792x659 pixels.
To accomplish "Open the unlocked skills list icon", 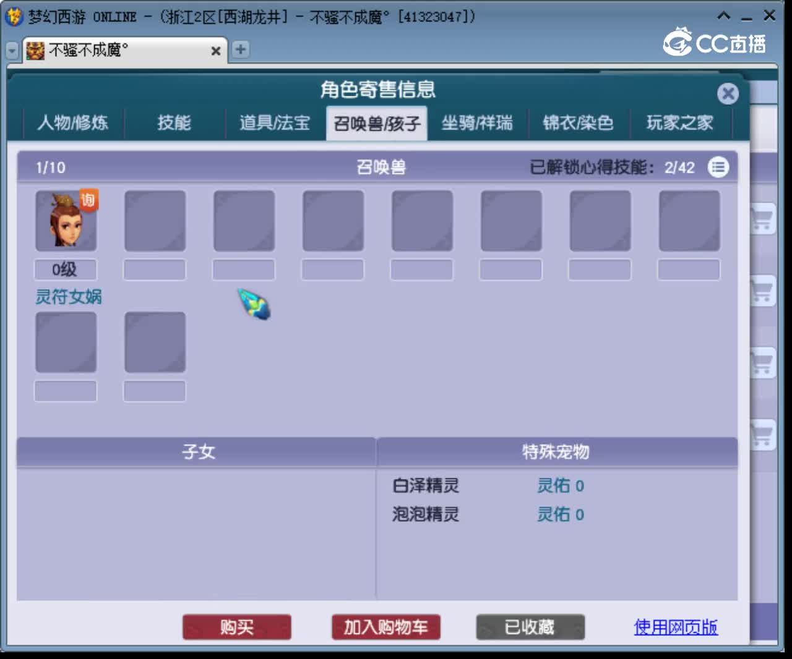I will (x=718, y=167).
